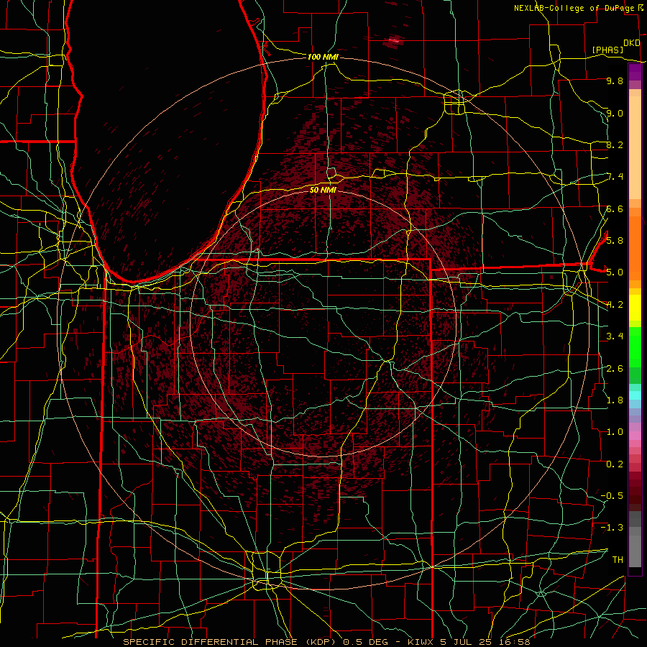Click the 5.8 scale value
The image size is (647, 647).
pos(615,241)
